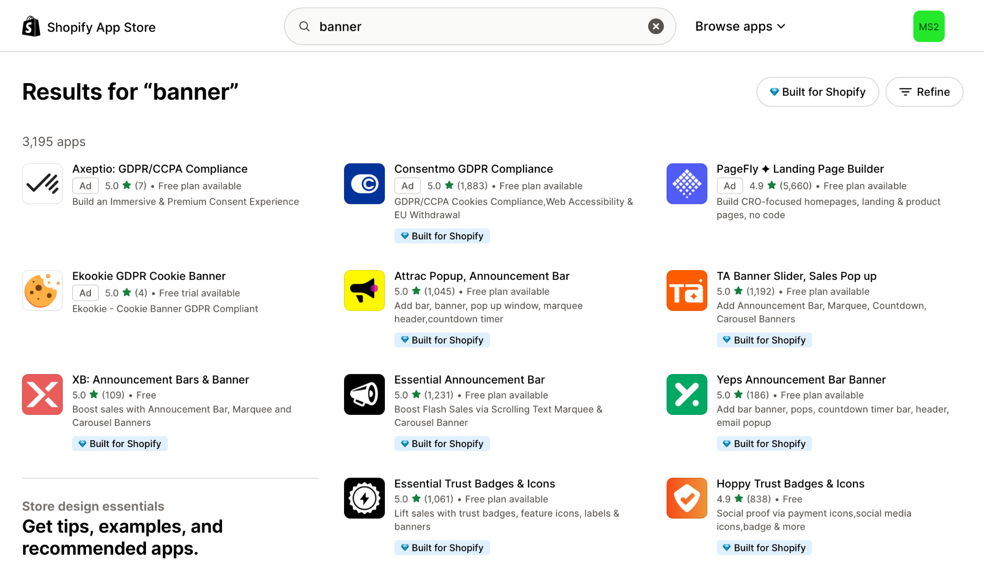Open the Essential Announcement Bar app icon
This screenshot has width=984, height=573.
tap(364, 394)
